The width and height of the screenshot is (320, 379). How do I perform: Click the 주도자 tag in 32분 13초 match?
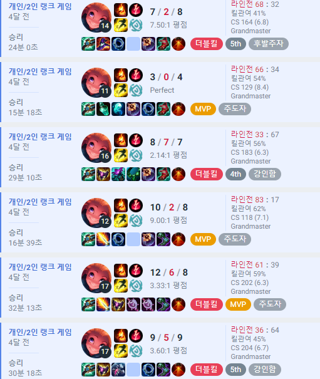coord(270,304)
